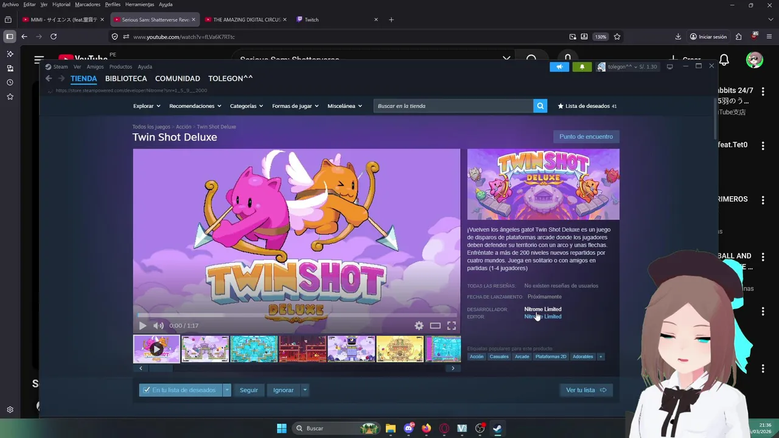Image resolution: width=779 pixels, height=438 pixels.
Task: Click the 'Ver tu lista' button
Action: 586,390
